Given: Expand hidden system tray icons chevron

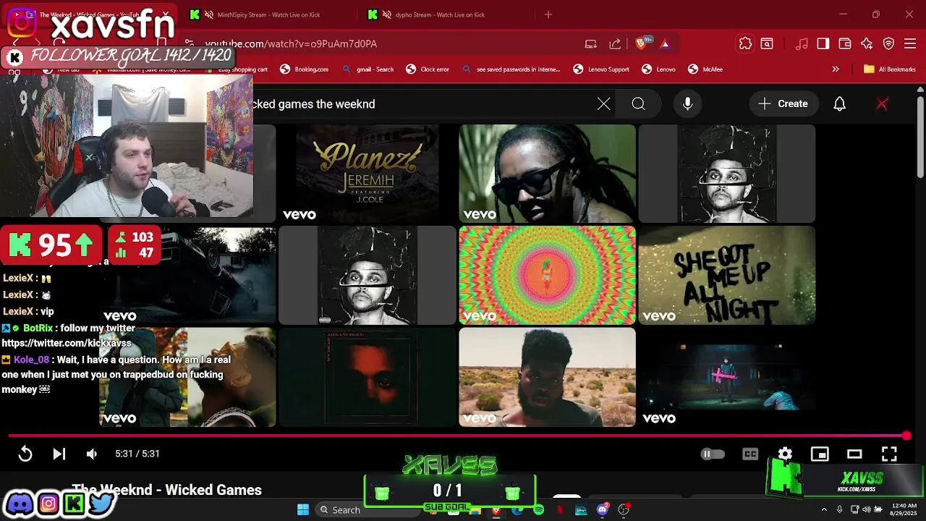Looking at the screenshot, I should point(823,509).
